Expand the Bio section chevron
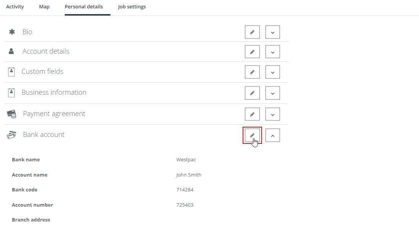Viewport: 419px width, 231px height. [273, 32]
